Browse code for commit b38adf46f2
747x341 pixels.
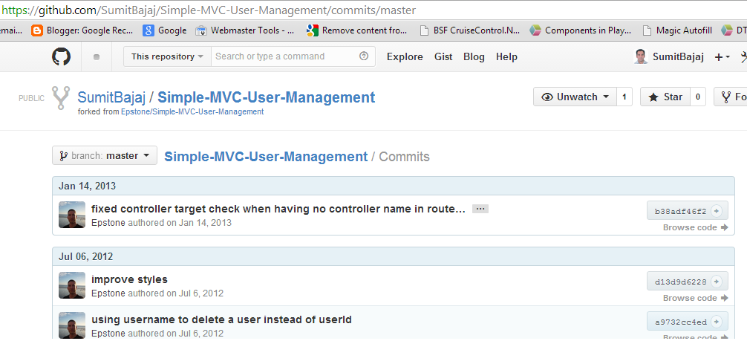coord(696,227)
